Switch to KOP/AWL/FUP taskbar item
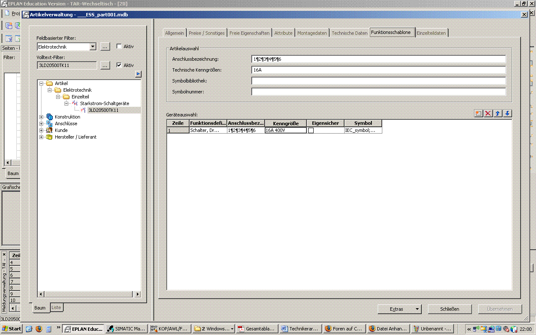This screenshot has height=335, width=536. (170, 329)
